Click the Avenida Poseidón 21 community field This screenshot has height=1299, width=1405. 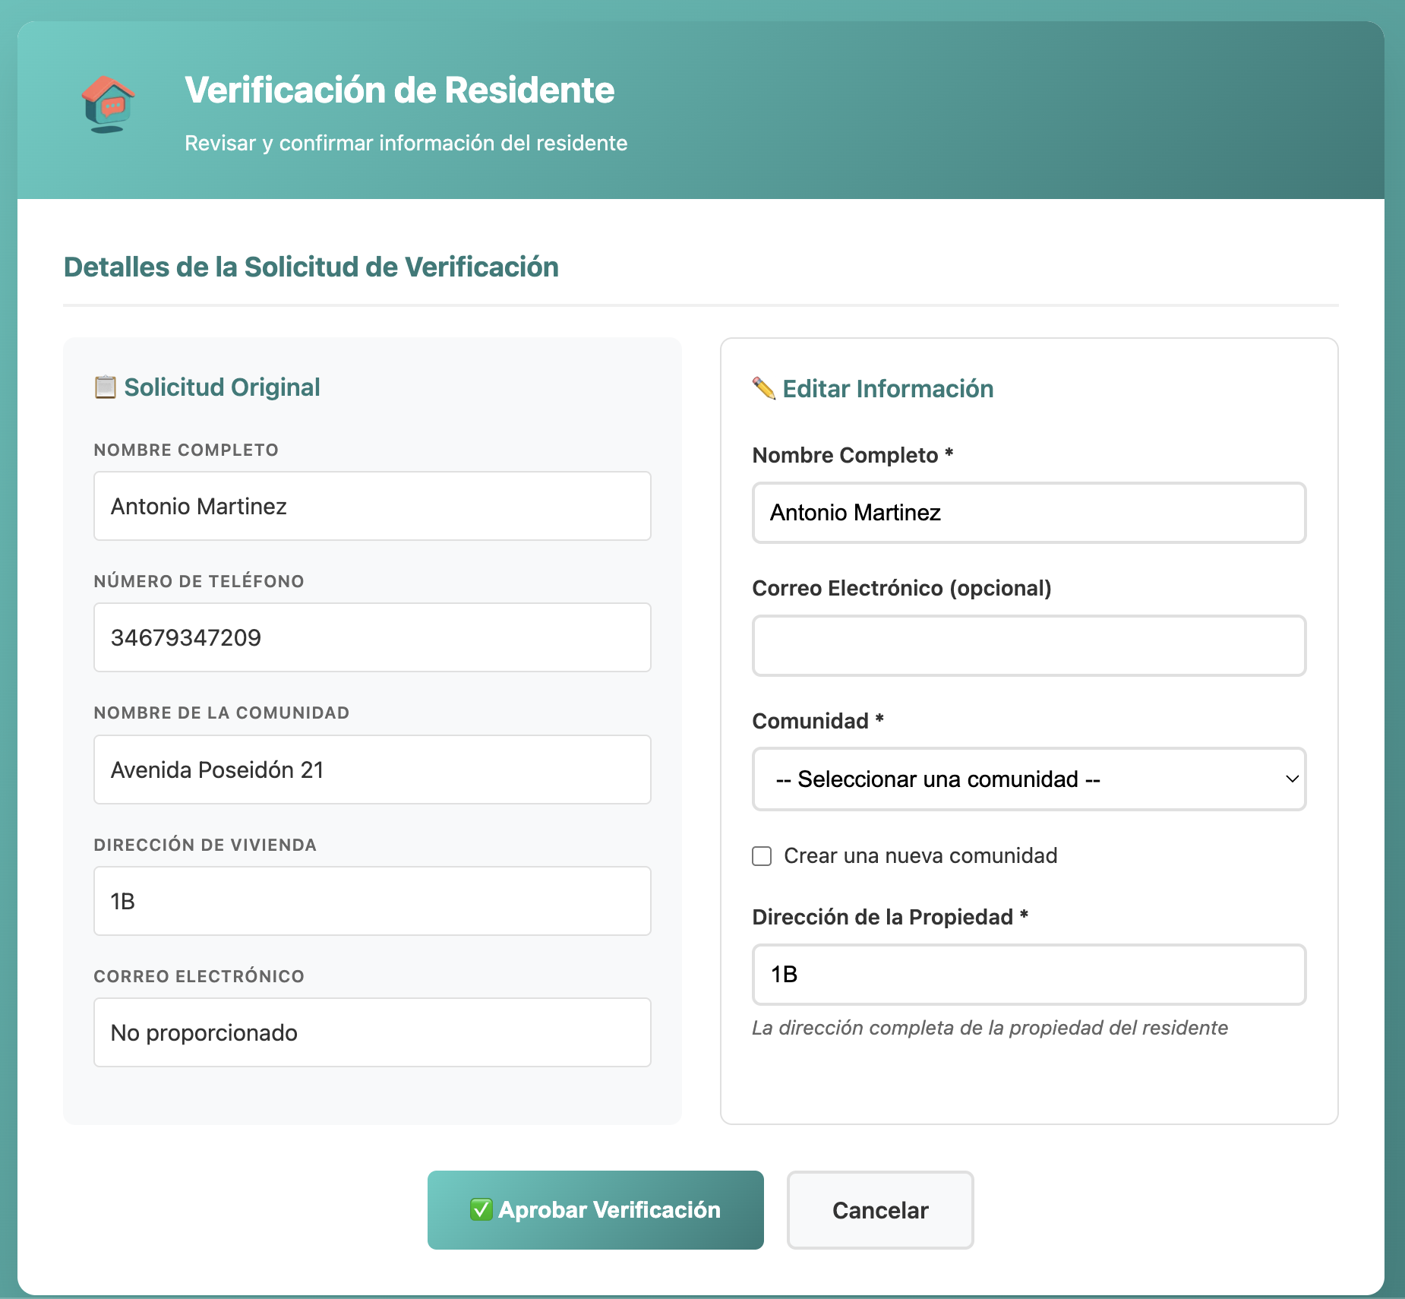point(371,769)
